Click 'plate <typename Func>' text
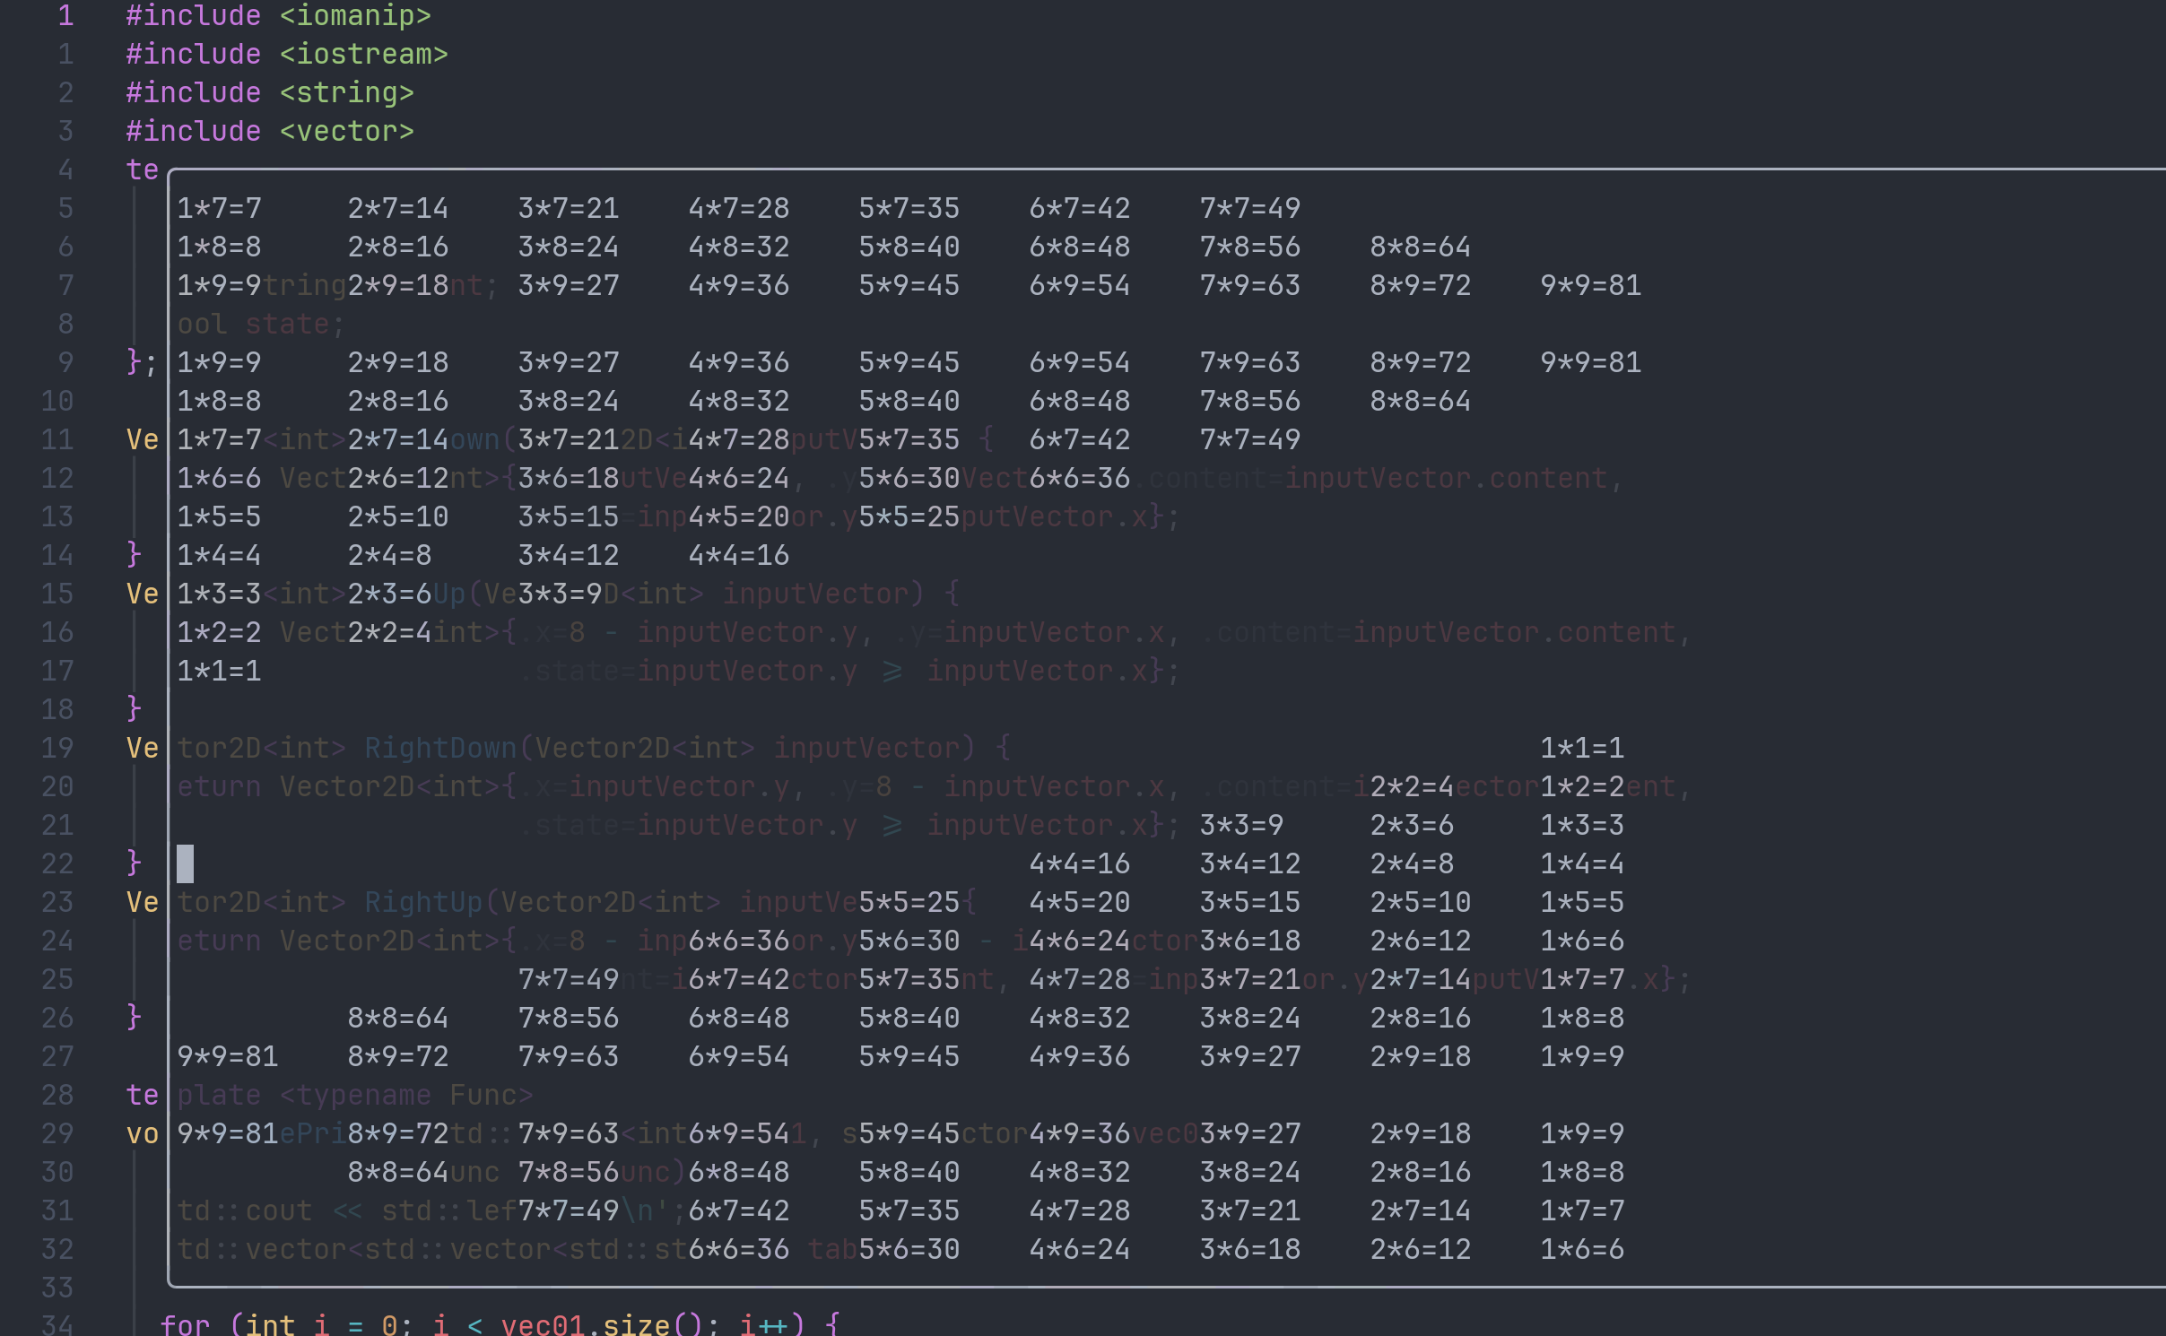The width and height of the screenshot is (2166, 1336). click(x=355, y=1095)
